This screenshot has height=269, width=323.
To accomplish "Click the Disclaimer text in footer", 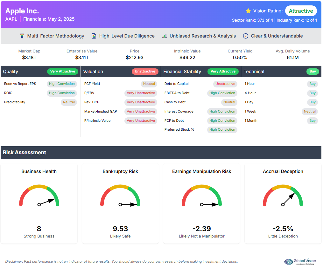I will click(x=121, y=262).
